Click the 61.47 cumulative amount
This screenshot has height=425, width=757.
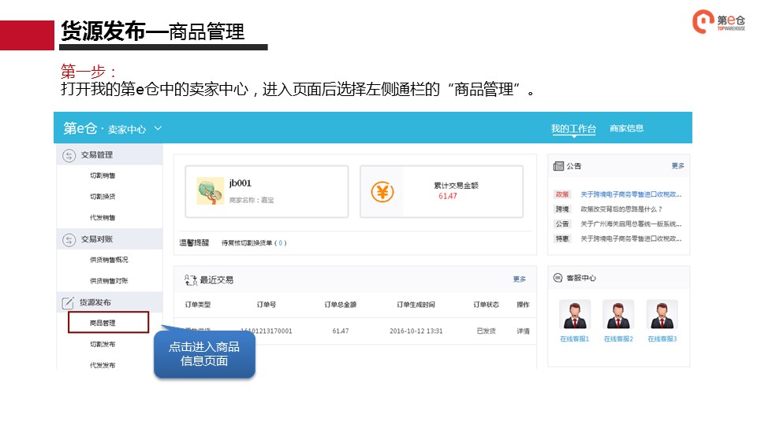coord(448,196)
